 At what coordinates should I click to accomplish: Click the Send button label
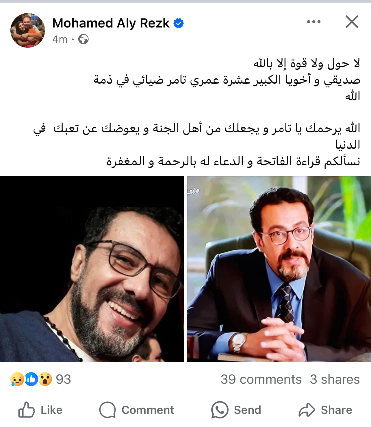pos(247,410)
